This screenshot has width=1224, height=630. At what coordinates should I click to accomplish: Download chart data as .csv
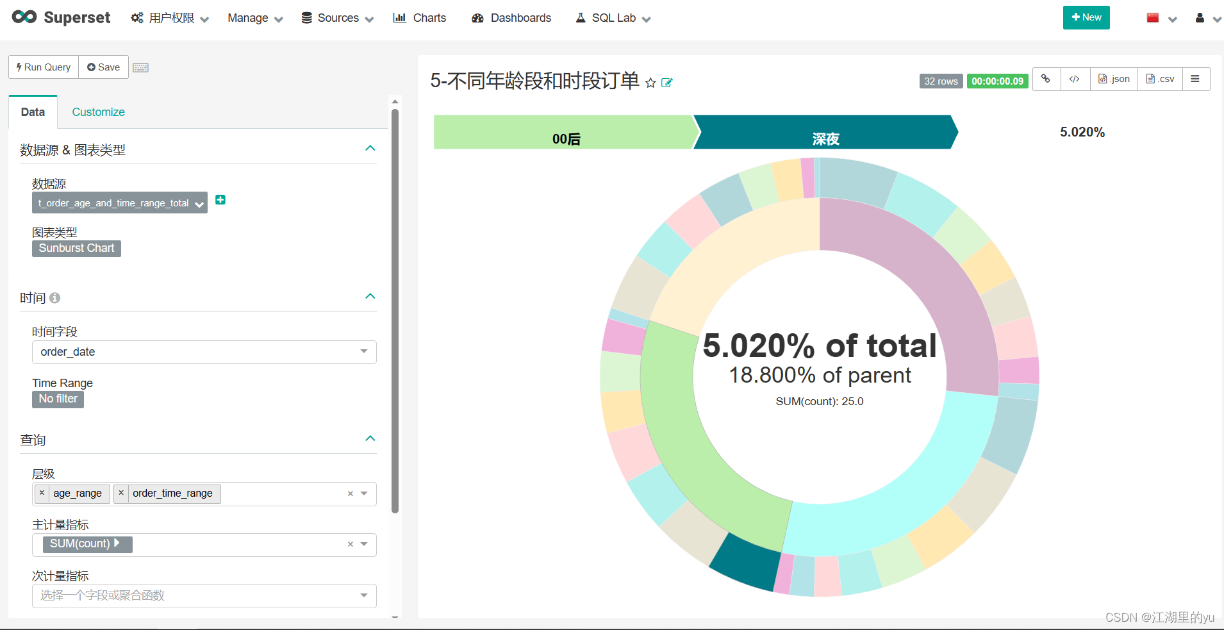[1160, 79]
